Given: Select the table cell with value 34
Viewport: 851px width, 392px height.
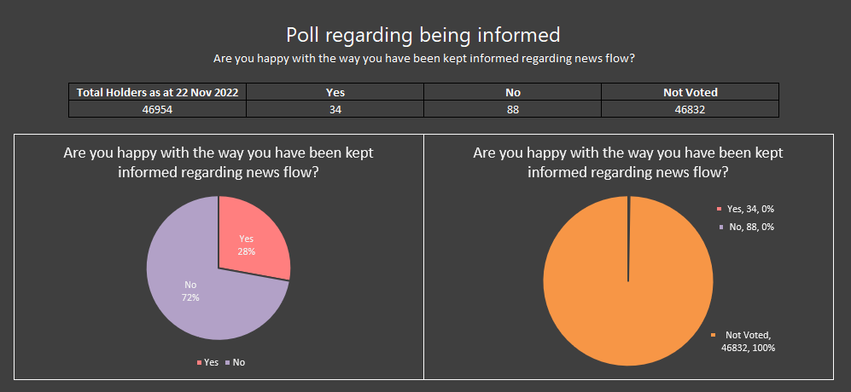Looking at the screenshot, I should [335, 109].
